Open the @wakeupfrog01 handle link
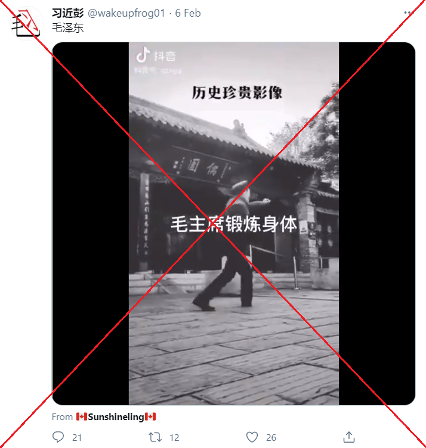This screenshot has height=448, width=426. tap(126, 13)
